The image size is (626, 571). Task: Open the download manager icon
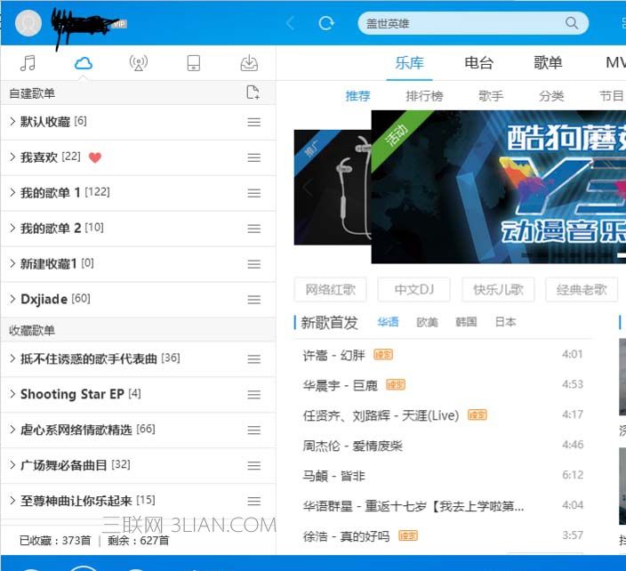[x=249, y=63]
